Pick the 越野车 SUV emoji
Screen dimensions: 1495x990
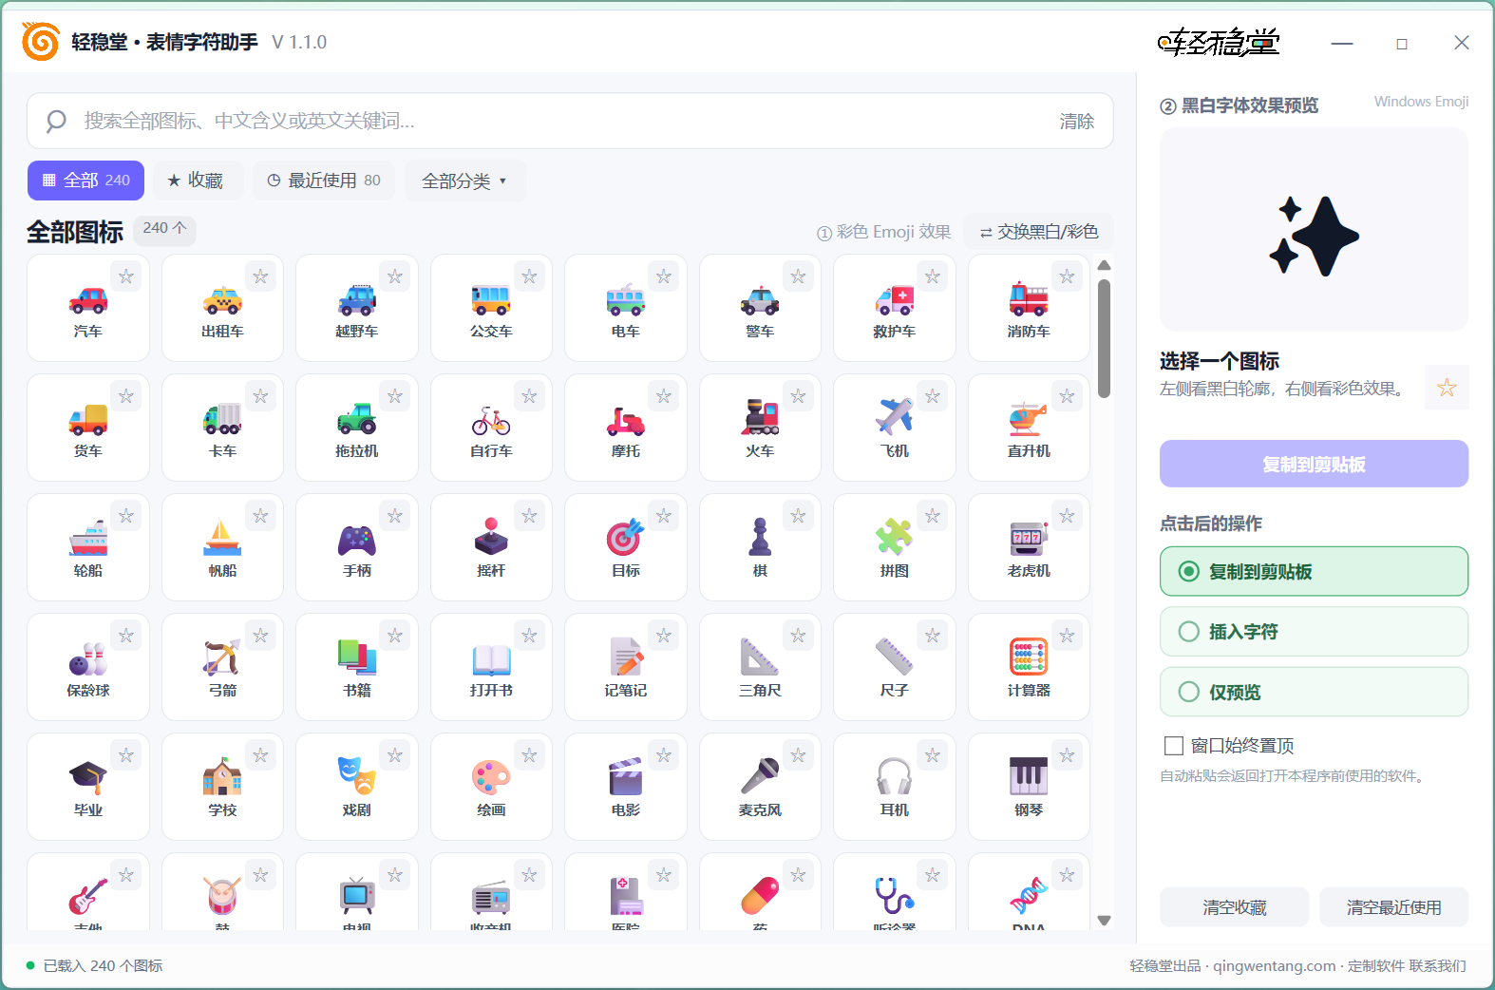[x=357, y=308]
